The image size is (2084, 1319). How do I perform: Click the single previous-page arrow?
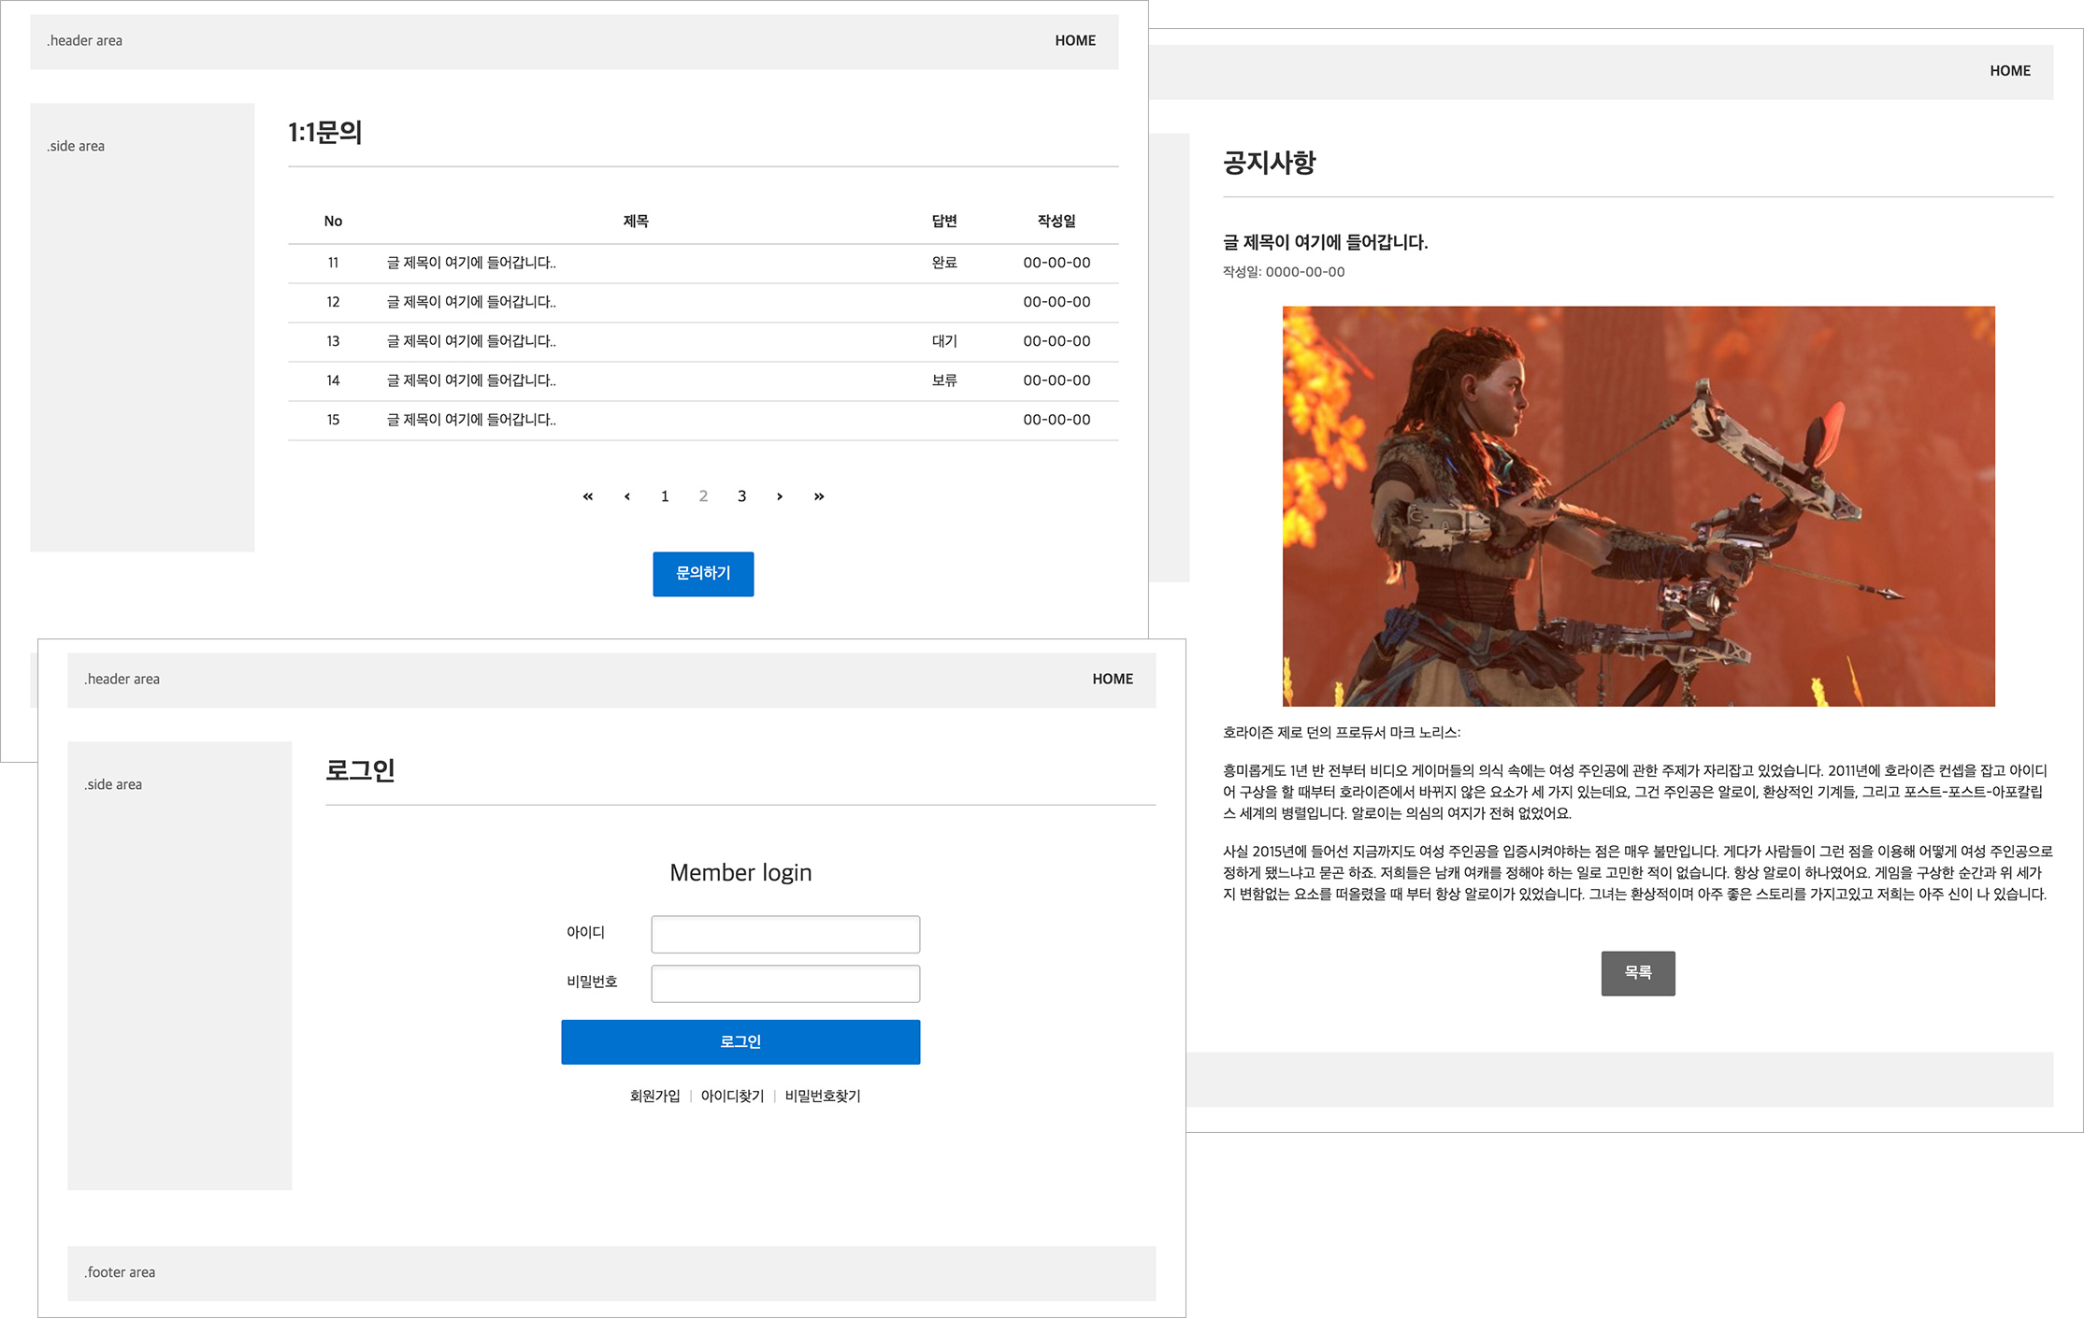(626, 496)
